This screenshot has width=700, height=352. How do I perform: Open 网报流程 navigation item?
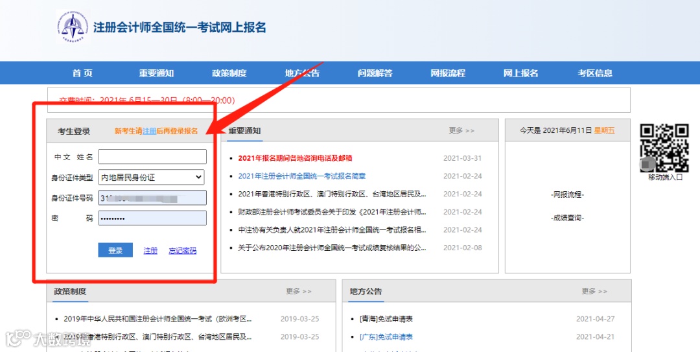pos(448,73)
